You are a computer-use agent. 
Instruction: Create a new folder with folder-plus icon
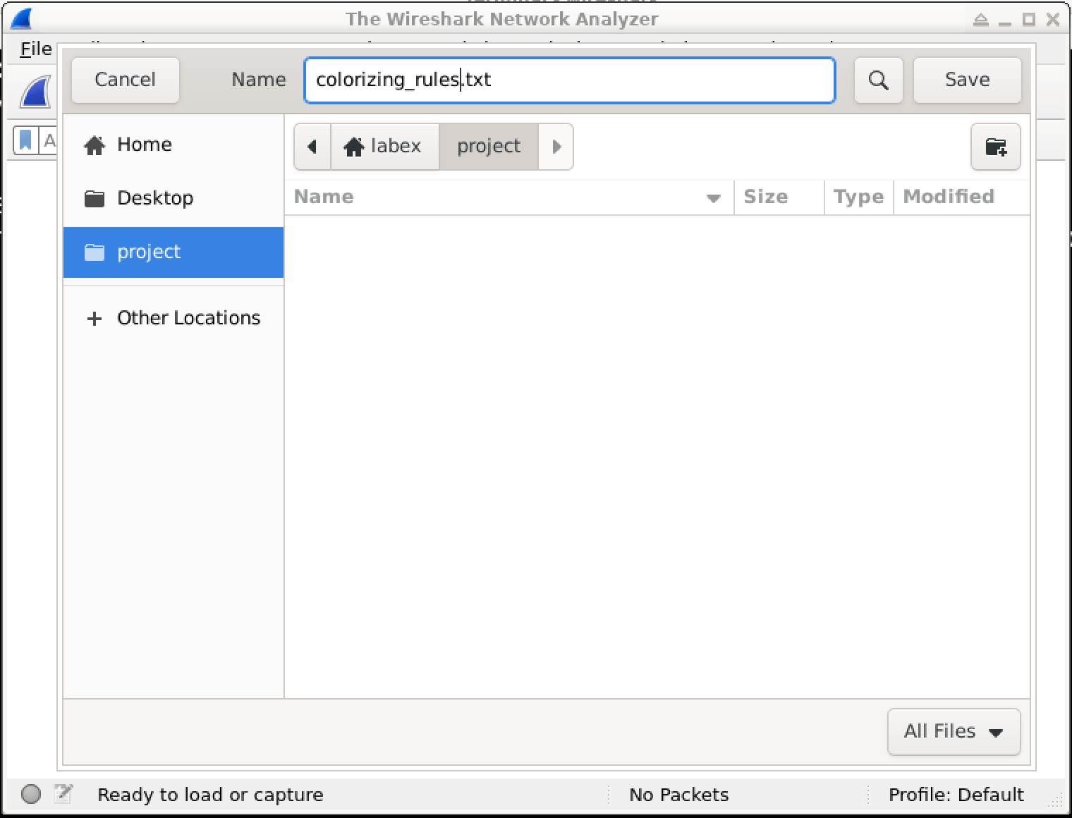coord(995,147)
